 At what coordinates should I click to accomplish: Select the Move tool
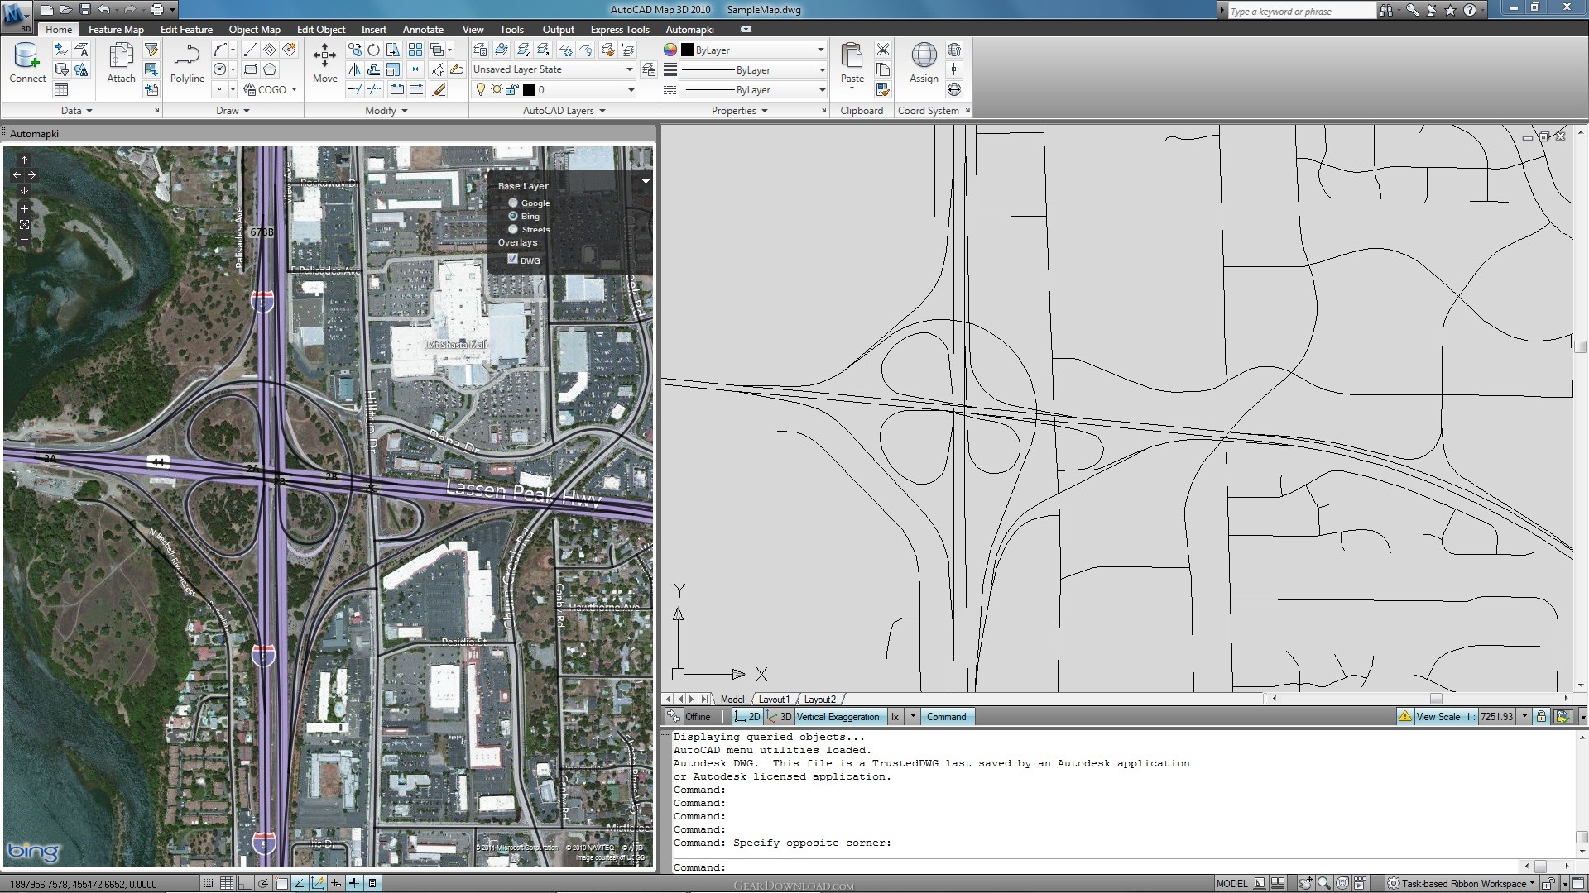coord(324,63)
